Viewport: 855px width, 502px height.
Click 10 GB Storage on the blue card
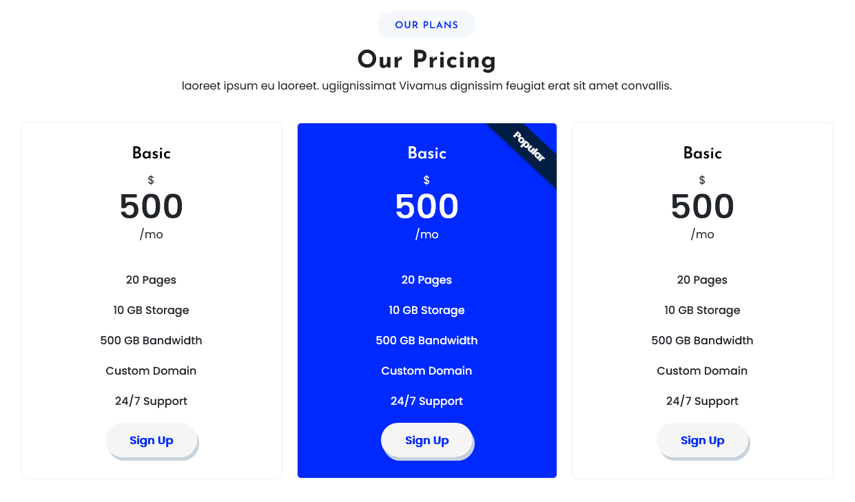[427, 311]
